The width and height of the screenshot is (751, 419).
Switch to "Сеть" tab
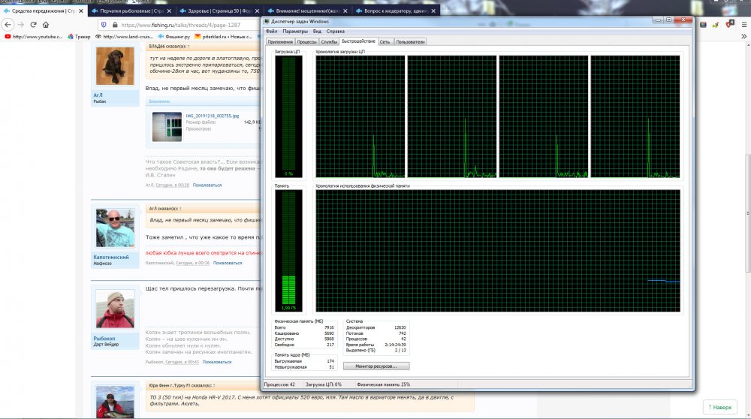[385, 41]
